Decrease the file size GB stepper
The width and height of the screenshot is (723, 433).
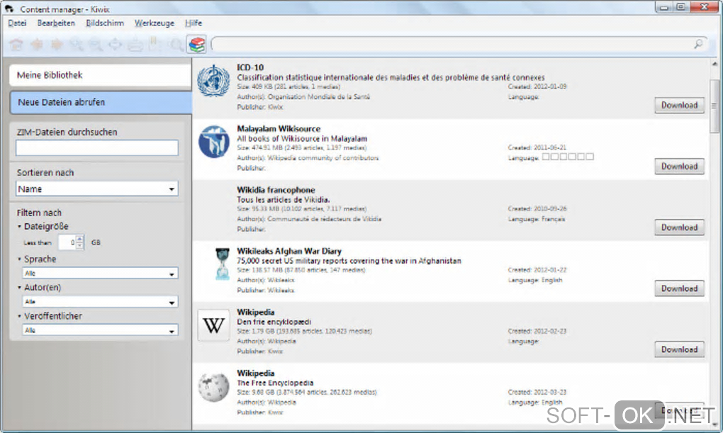pos(80,245)
